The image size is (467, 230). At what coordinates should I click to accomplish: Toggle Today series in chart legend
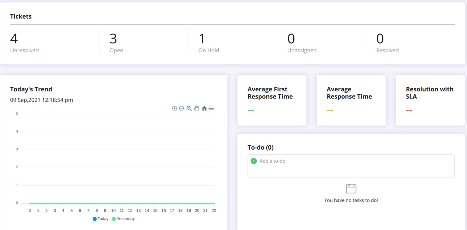pos(101,219)
